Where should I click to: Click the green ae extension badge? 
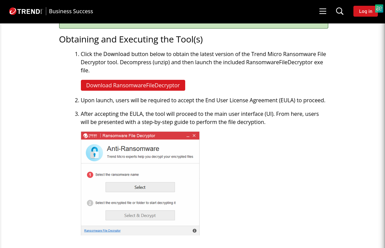click(379, 8)
